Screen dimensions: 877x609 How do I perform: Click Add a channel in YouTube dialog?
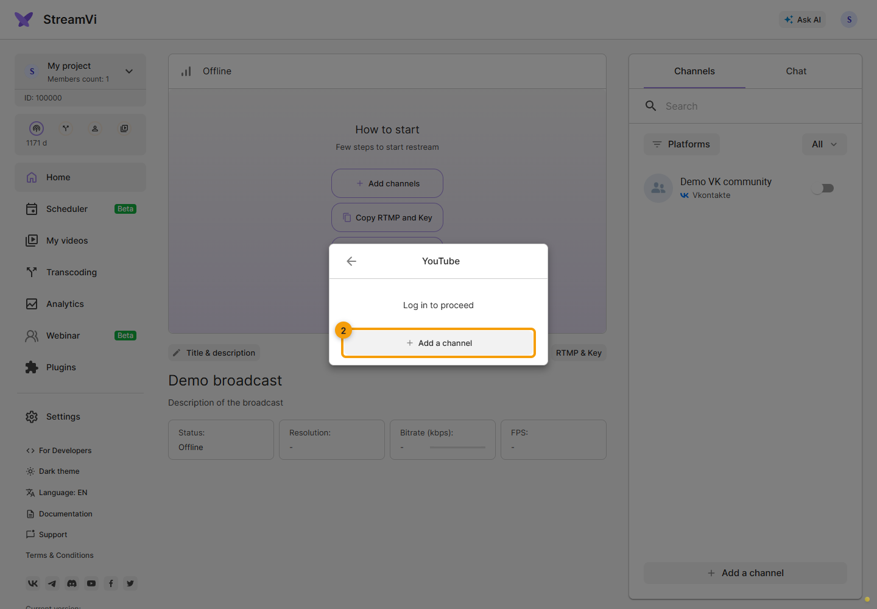tap(438, 343)
